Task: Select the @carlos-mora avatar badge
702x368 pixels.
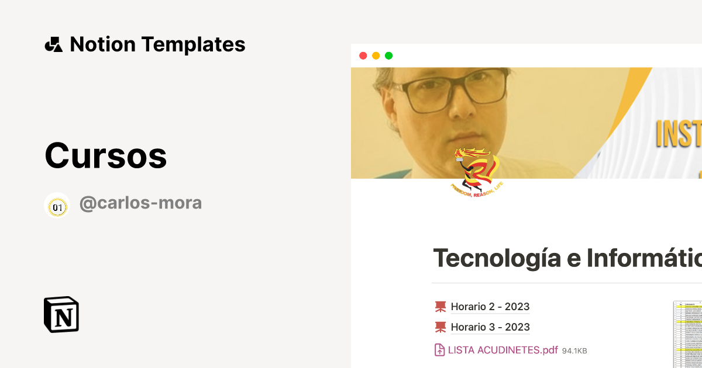Action: click(57, 205)
